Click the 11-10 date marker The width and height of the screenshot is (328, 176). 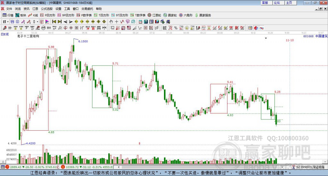pos(290,40)
